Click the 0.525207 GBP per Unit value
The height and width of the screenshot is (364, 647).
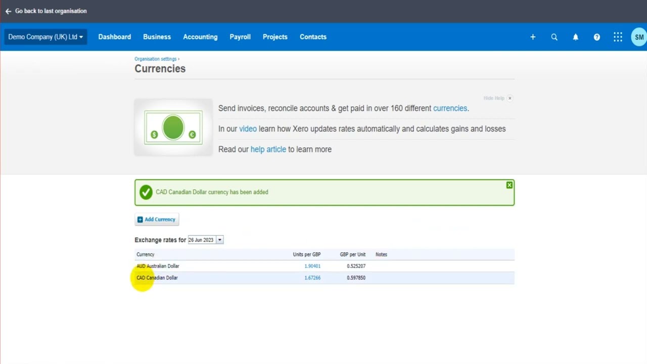[x=356, y=266]
